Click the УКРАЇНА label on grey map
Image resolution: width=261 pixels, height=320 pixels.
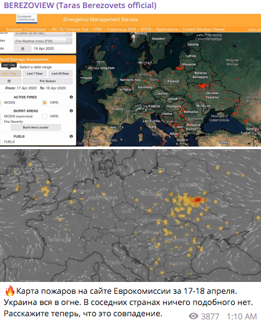pos(212,218)
